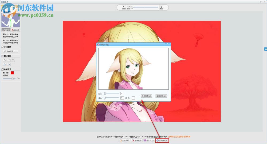Image resolution: width=267 pixels, height=144 pixels.
Task: Click 继续抠图(C) button in preview dialog
Action: 161,96
